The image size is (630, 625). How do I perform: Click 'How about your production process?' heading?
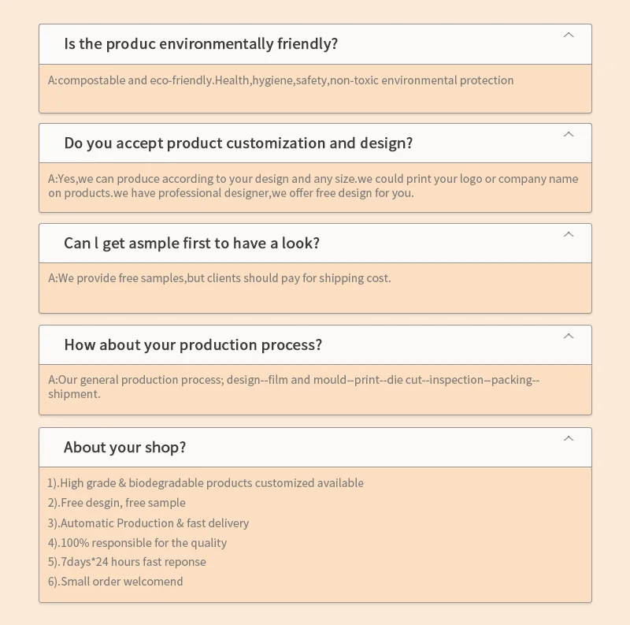[x=193, y=345]
